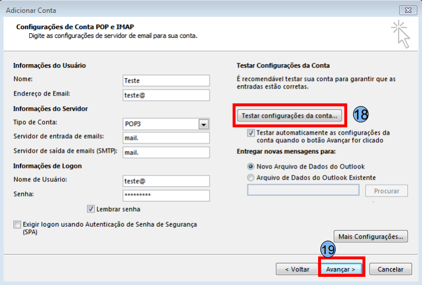Screen dimensions: 422x285
Task: Click the Avançar button
Action: pyautogui.click(x=341, y=269)
